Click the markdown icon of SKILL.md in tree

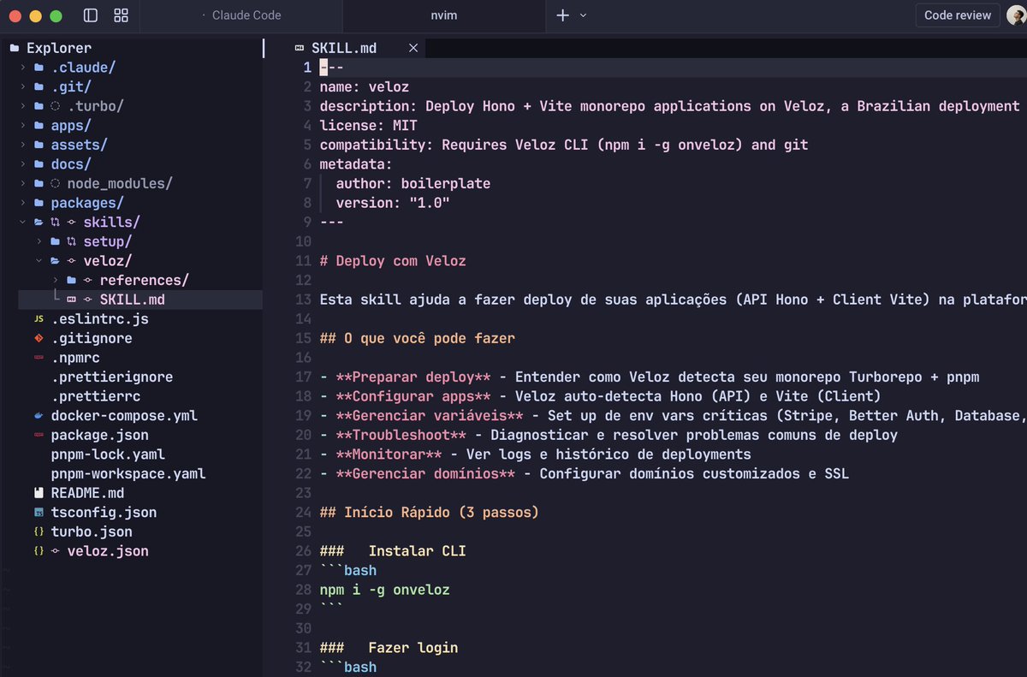click(x=72, y=300)
